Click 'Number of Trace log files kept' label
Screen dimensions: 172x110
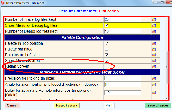(x=30, y=19)
